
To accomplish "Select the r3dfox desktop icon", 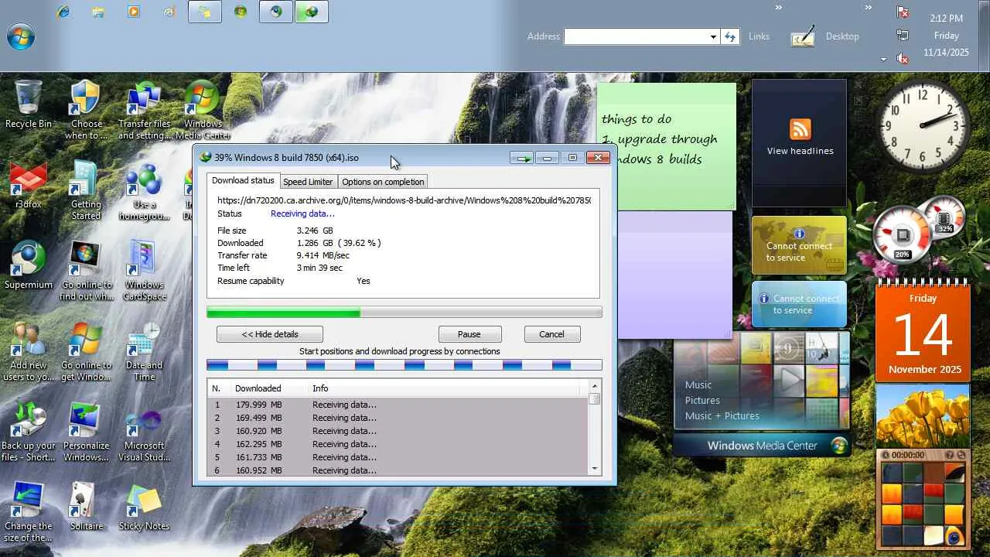I will click(x=29, y=186).
